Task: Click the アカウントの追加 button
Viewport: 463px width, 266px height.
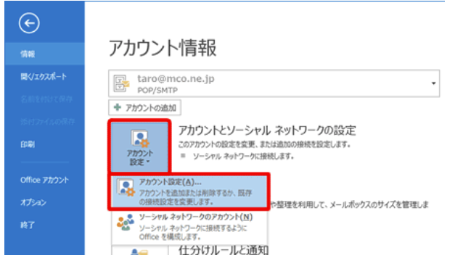Action: pos(144,108)
